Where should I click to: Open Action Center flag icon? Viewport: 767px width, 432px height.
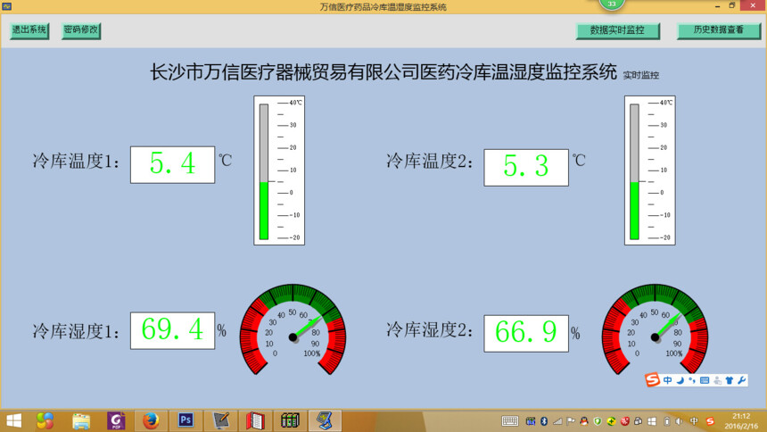coord(571,421)
